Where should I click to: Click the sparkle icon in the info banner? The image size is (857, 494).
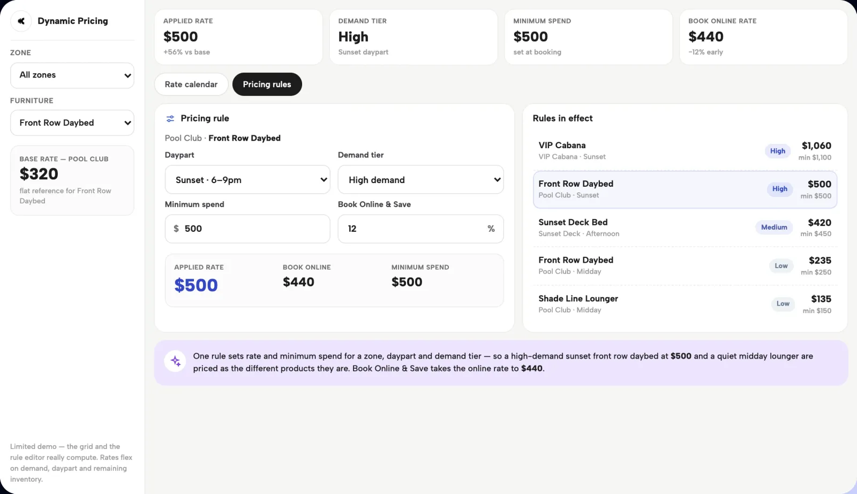pyautogui.click(x=175, y=361)
